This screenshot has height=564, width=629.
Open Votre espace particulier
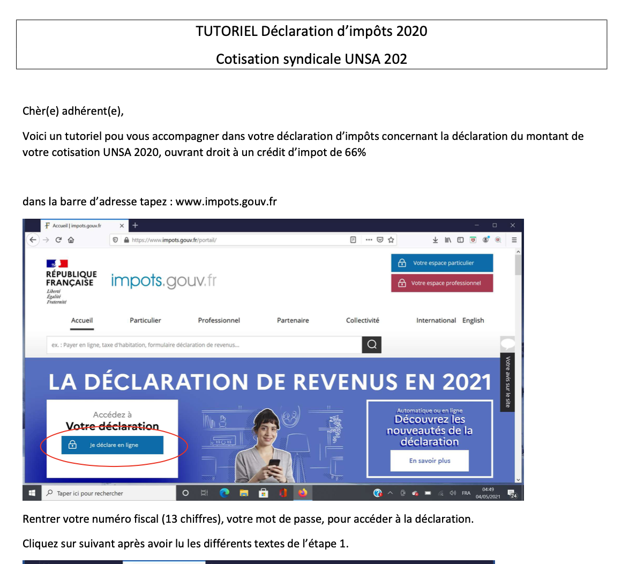tap(442, 263)
